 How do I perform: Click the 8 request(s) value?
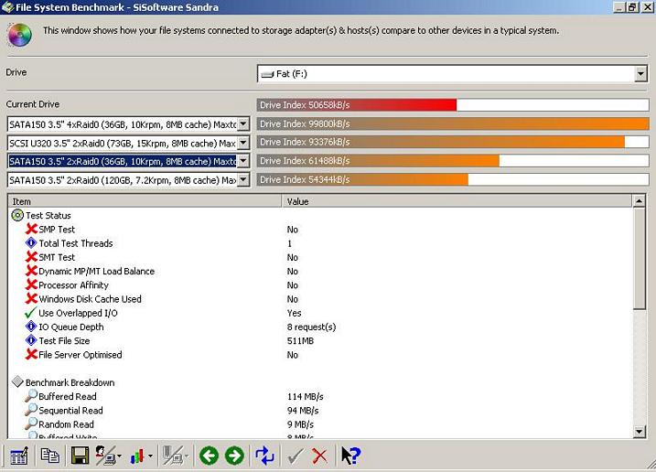pos(312,327)
